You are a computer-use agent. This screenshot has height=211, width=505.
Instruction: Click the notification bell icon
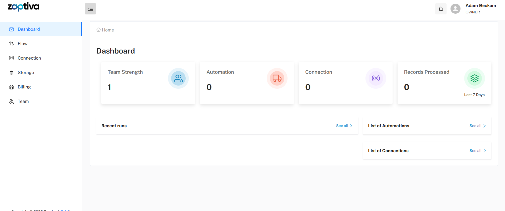pos(441,9)
